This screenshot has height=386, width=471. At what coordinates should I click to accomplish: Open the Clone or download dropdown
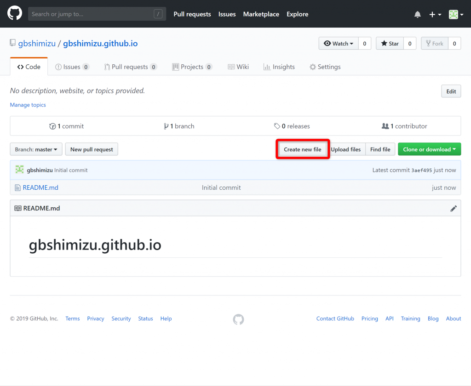429,149
